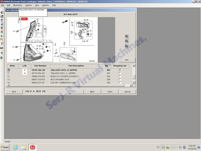201x151 pixels.
Task: Click the DCS toolbar icon
Action: click(2, 48)
